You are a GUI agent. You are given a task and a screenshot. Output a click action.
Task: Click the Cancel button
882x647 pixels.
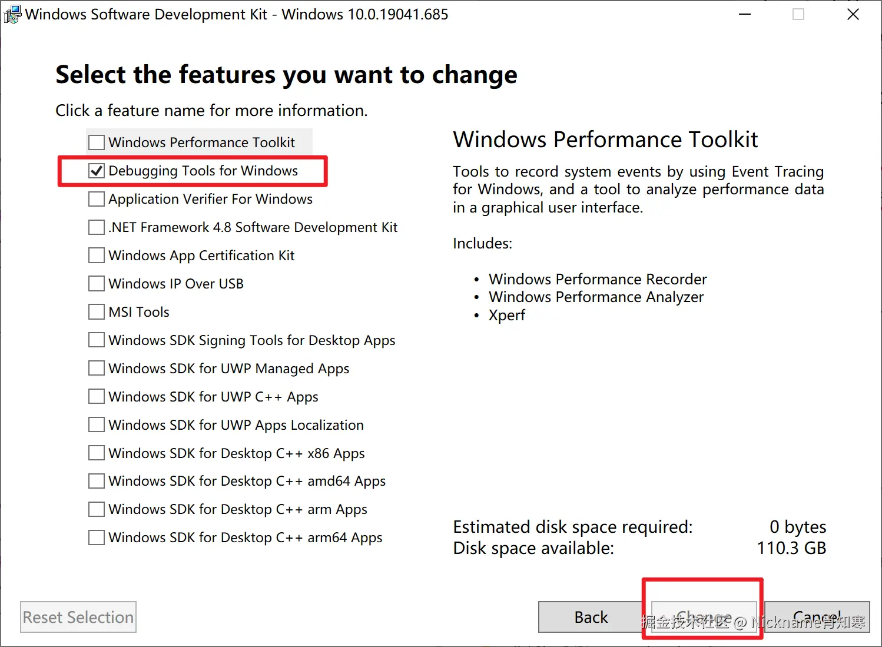pyautogui.click(x=817, y=617)
